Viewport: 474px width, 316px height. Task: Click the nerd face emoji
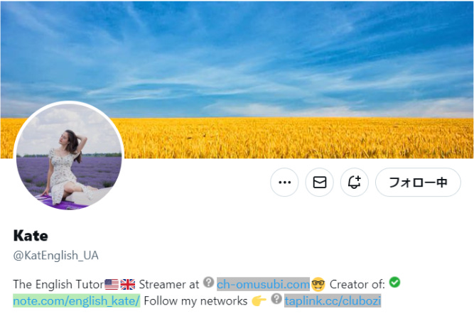pos(318,284)
